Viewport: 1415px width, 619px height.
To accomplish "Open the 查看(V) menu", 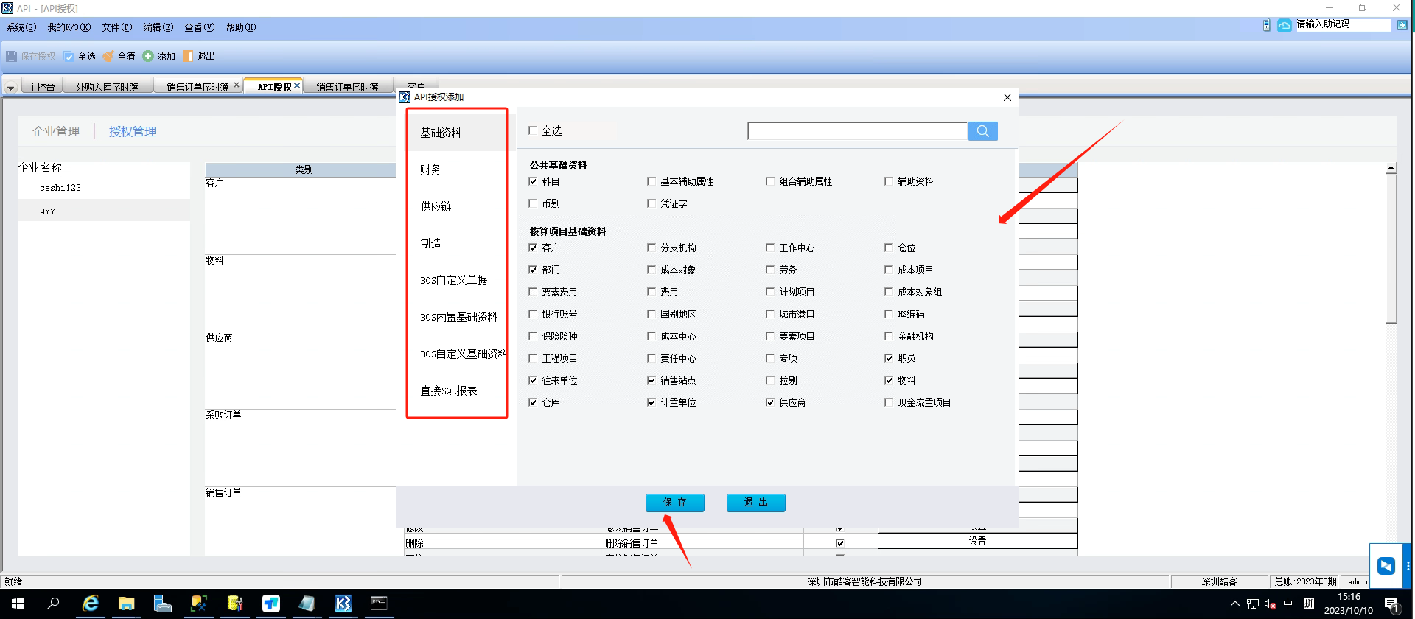I will pos(200,27).
